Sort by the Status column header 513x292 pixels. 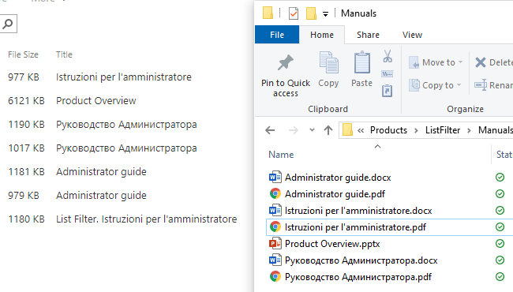504,155
